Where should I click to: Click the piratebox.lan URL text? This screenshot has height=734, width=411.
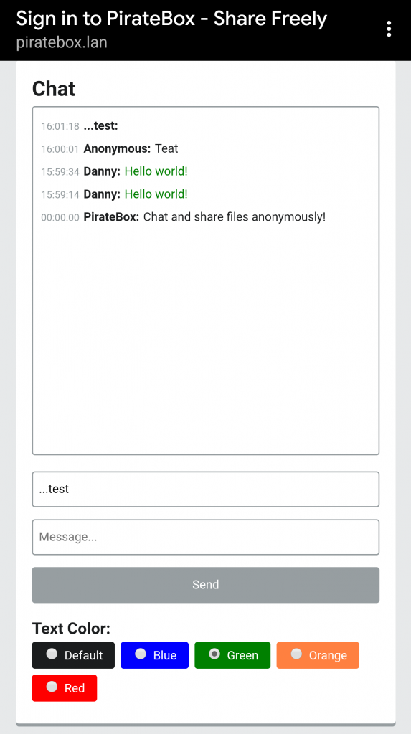(62, 42)
